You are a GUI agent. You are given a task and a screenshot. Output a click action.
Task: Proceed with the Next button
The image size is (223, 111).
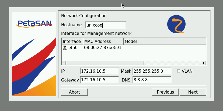193,92
